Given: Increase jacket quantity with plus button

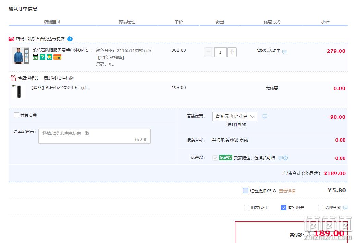Looking at the screenshot, I should (x=232, y=52).
